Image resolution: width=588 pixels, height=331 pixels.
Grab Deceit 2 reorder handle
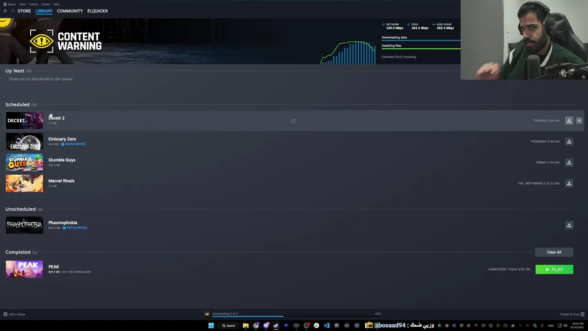coord(294,121)
